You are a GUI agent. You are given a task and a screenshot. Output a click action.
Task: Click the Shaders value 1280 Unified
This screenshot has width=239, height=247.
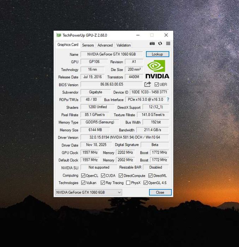97,107
